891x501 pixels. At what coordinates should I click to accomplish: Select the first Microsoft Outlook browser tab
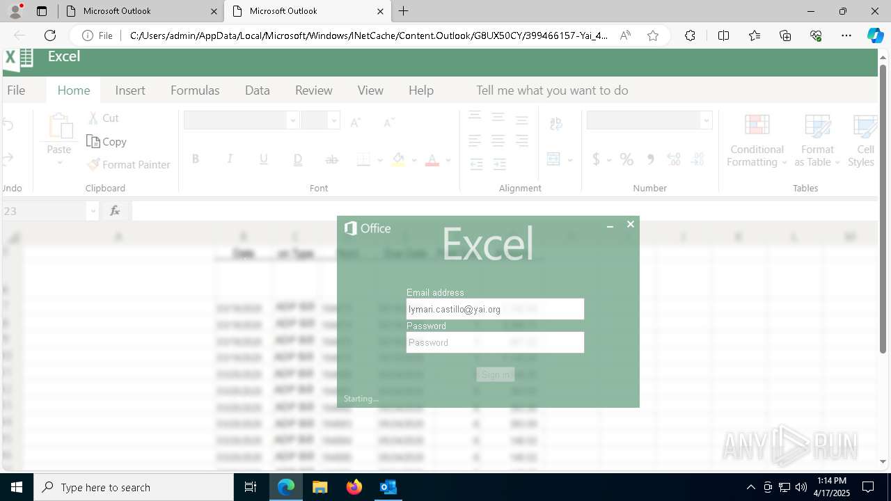point(141,11)
